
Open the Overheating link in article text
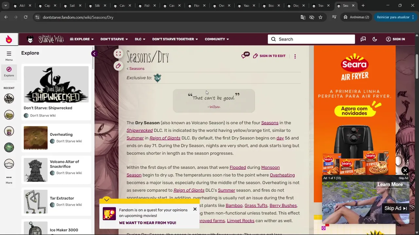[x=282, y=175]
